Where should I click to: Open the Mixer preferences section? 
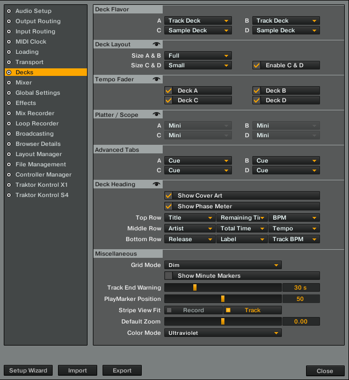(x=24, y=83)
